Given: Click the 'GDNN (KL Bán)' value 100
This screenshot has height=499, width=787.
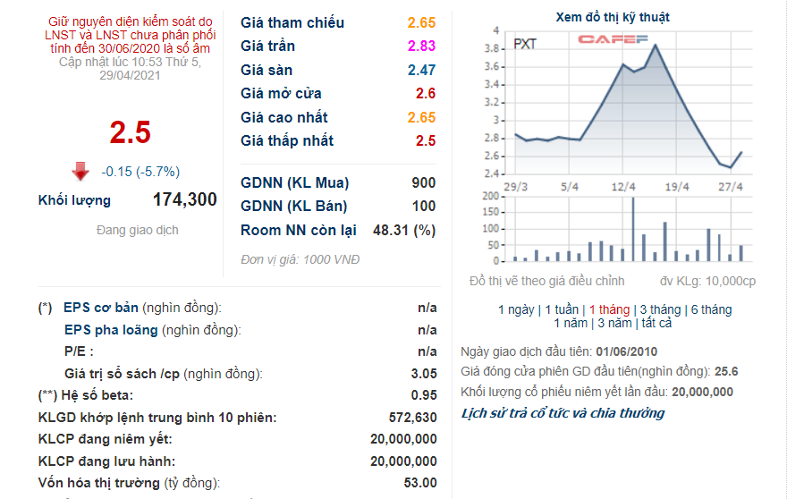Looking at the screenshot, I should click(x=424, y=207).
